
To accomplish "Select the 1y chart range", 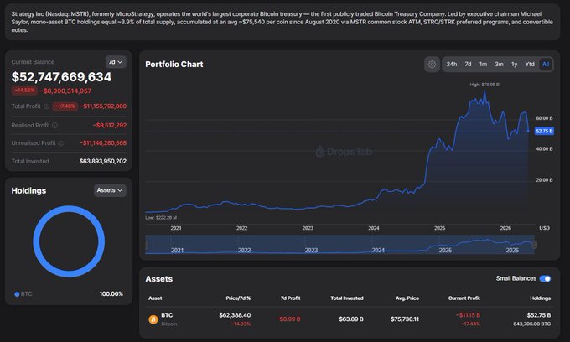I will pos(514,65).
